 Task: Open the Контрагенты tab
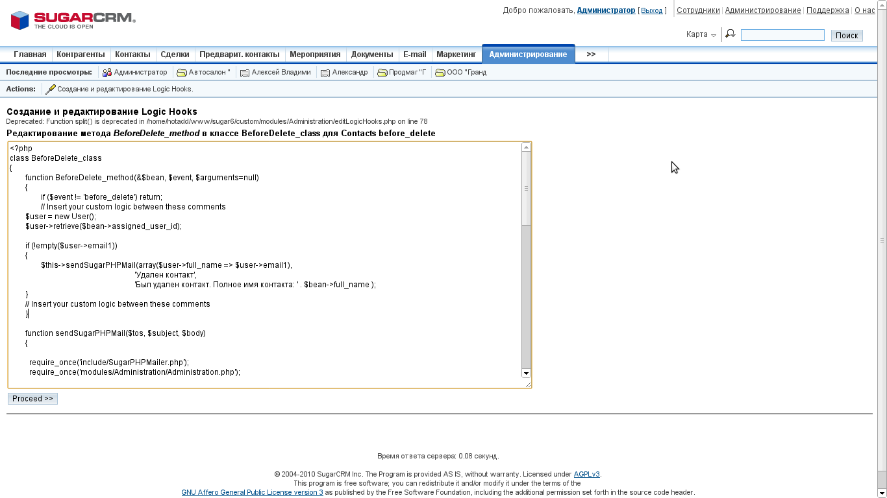[81, 54]
